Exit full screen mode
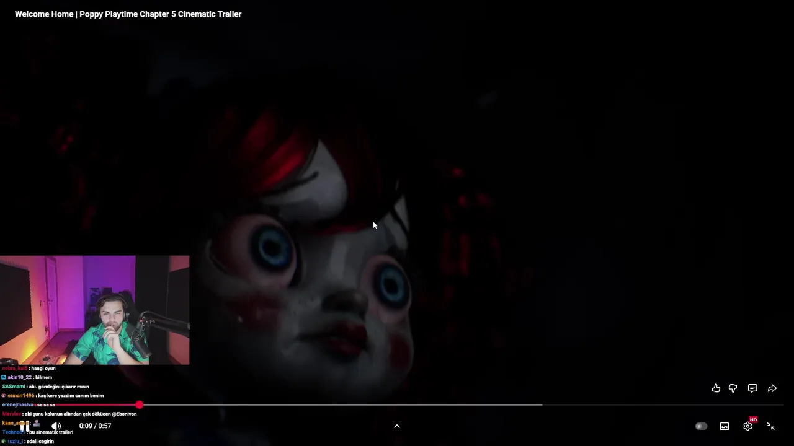Viewport: 794px width, 446px height. click(x=770, y=426)
